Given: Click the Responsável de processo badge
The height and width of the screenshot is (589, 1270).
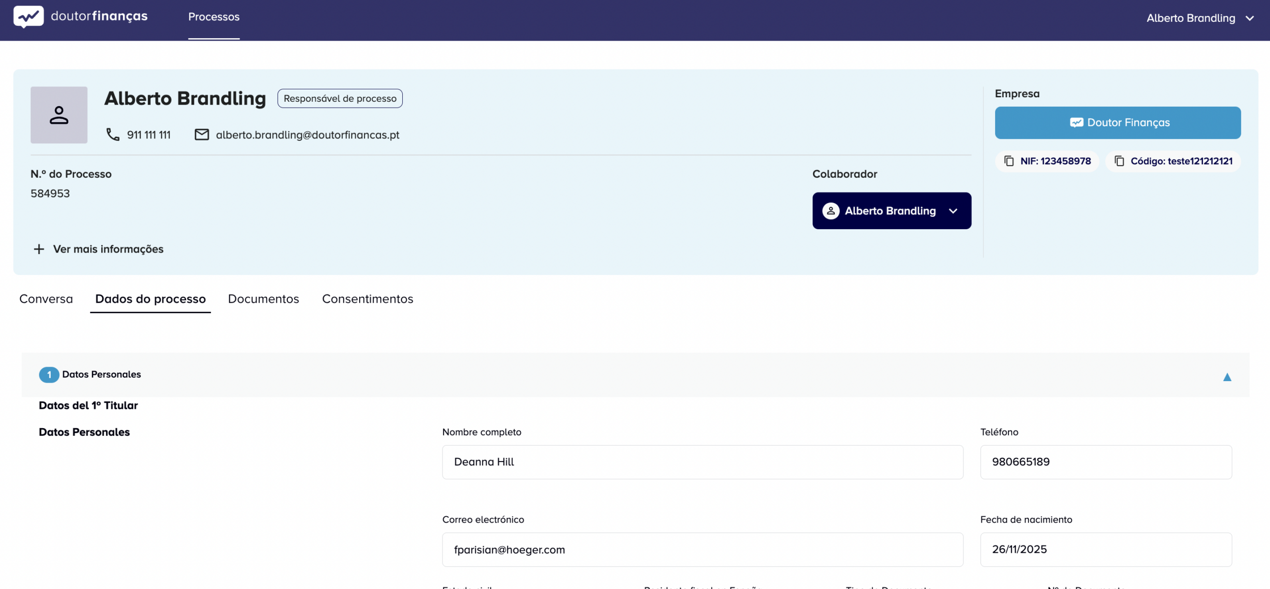Looking at the screenshot, I should (339, 98).
